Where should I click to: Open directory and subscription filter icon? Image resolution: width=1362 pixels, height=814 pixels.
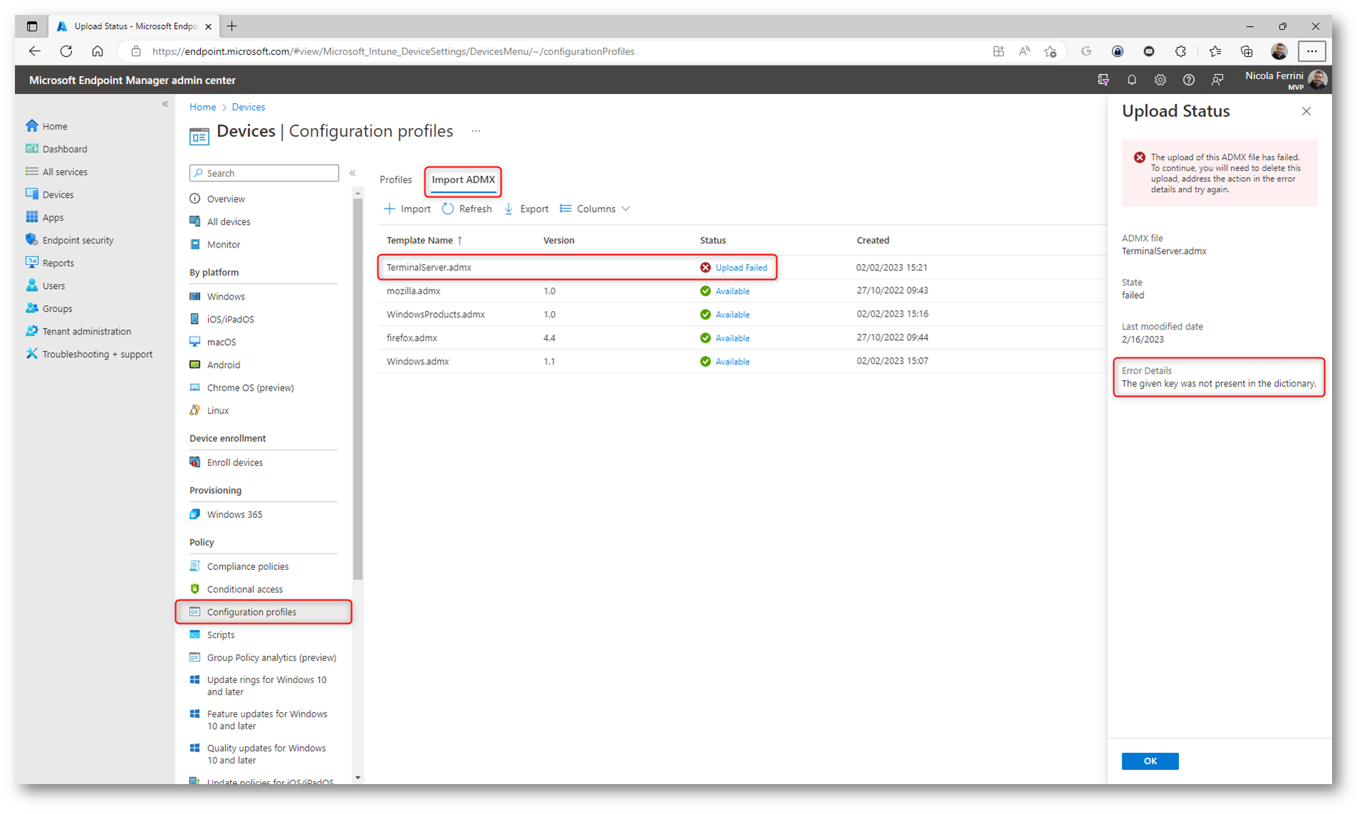(x=1103, y=80)
